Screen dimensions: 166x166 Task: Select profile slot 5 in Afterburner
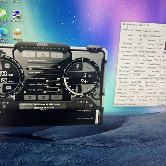click(x=87, y=106)
